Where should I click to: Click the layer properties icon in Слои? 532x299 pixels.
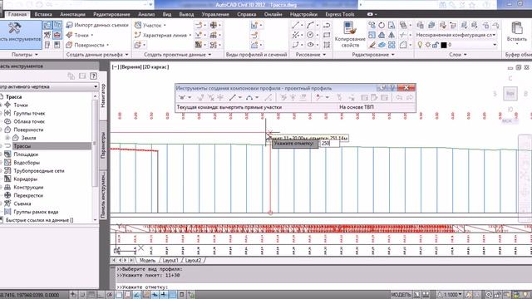coord(420,25)
